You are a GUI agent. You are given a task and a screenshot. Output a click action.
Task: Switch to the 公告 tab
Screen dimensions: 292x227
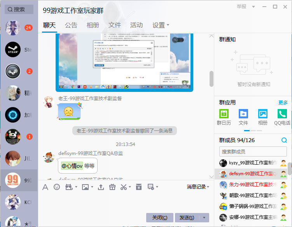pyautogui.click(x=71, y=25)
